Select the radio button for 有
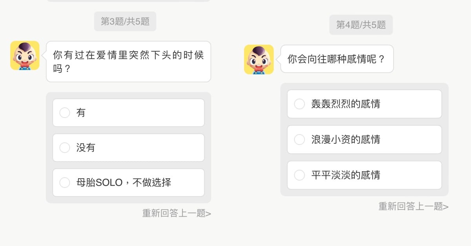 coord(64,113)
